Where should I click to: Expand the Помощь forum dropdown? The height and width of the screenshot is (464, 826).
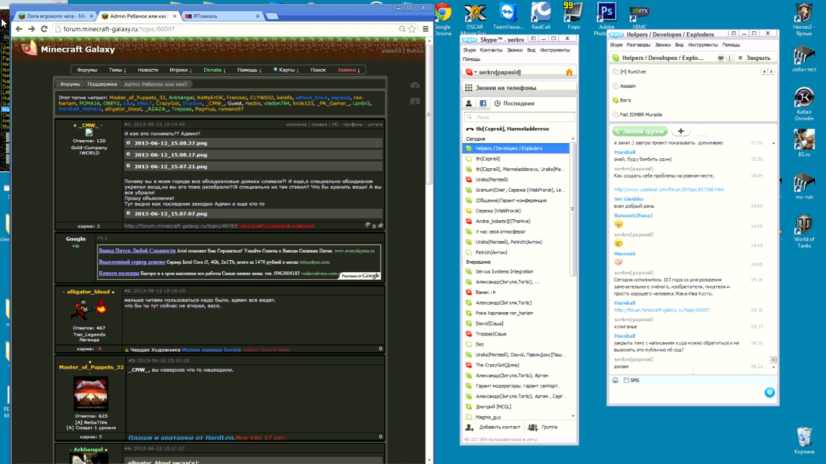pos(249,70)
